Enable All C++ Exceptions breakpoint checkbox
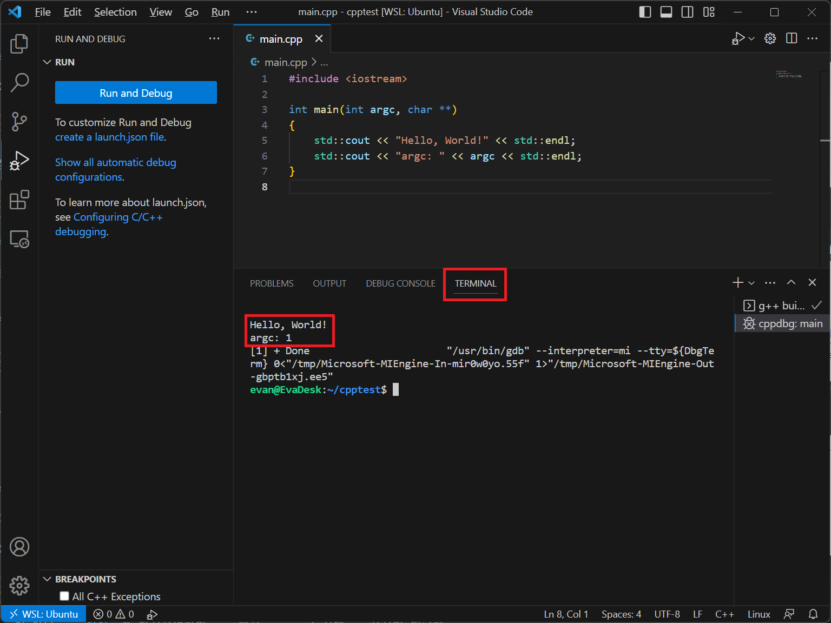 65,596
